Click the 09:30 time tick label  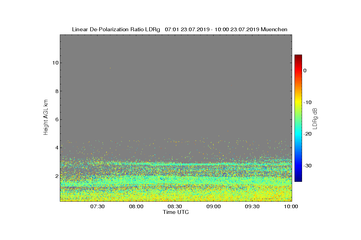point(252,206)
